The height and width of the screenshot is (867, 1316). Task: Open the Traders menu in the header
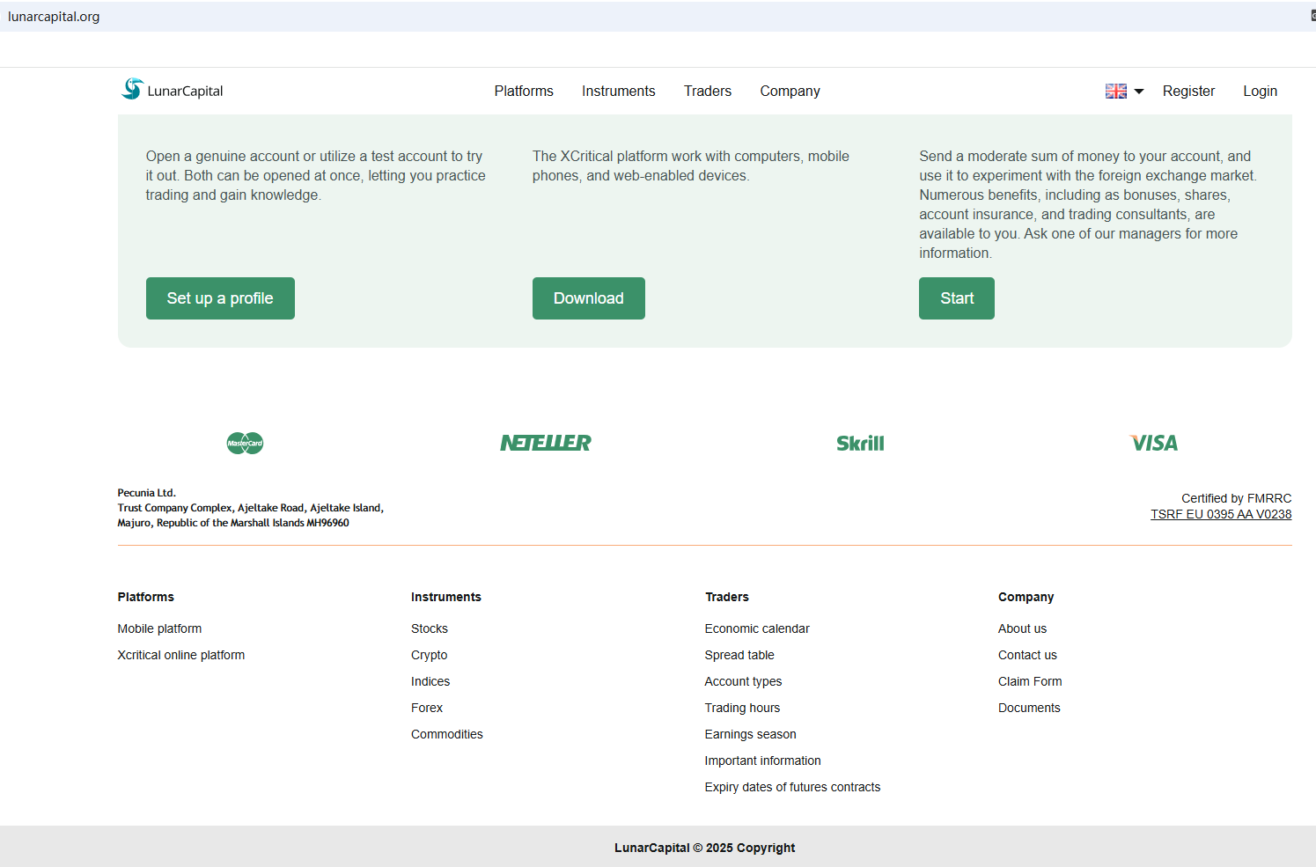click(708, 91)
